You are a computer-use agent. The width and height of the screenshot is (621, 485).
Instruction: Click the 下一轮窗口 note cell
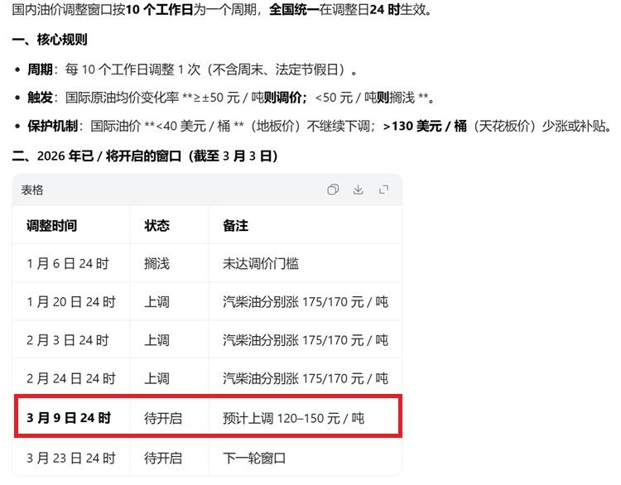click(254, 458)
